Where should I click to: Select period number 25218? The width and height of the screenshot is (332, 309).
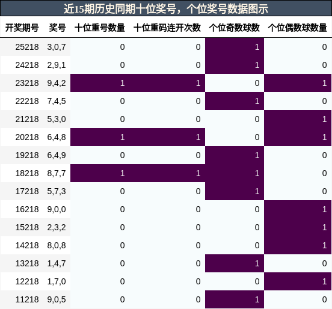pos(27,47)
